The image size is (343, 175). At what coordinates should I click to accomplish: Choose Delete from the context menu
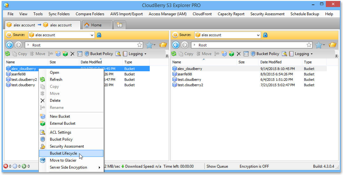pos(71,101)
